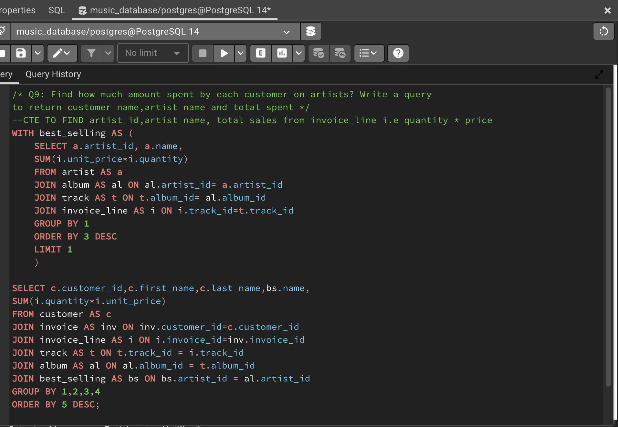Click the Save File icon
Viewport: 618px width, 427px height.
(x=21, y=53)
